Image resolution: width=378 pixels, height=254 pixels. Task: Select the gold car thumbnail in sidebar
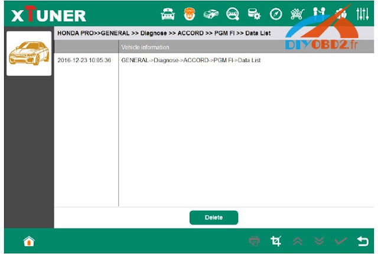point(29,53)
